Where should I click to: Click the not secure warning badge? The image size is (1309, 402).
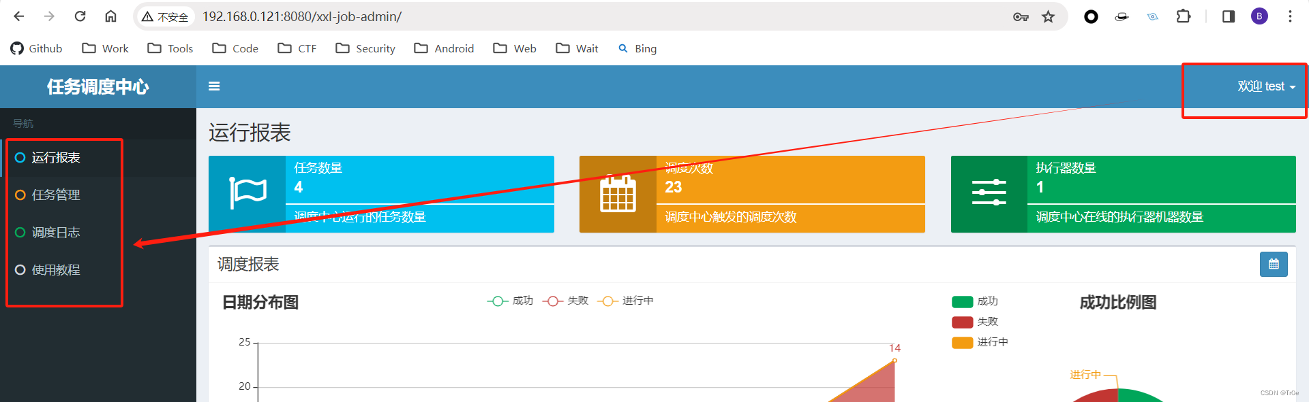click(165, 16)
